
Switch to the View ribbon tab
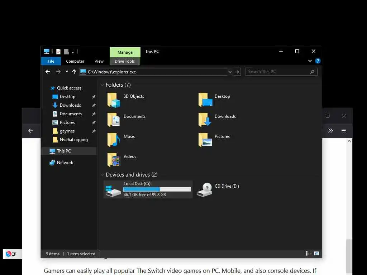[99, 61]
